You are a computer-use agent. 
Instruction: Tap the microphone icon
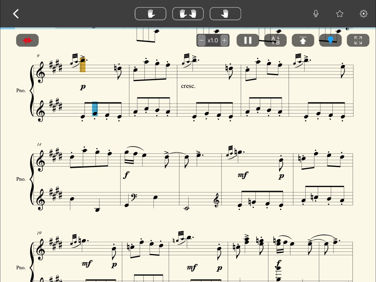[316, 14]
